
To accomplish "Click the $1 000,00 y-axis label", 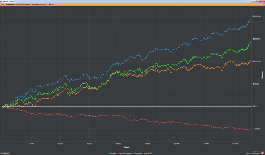I will (257, 61).
